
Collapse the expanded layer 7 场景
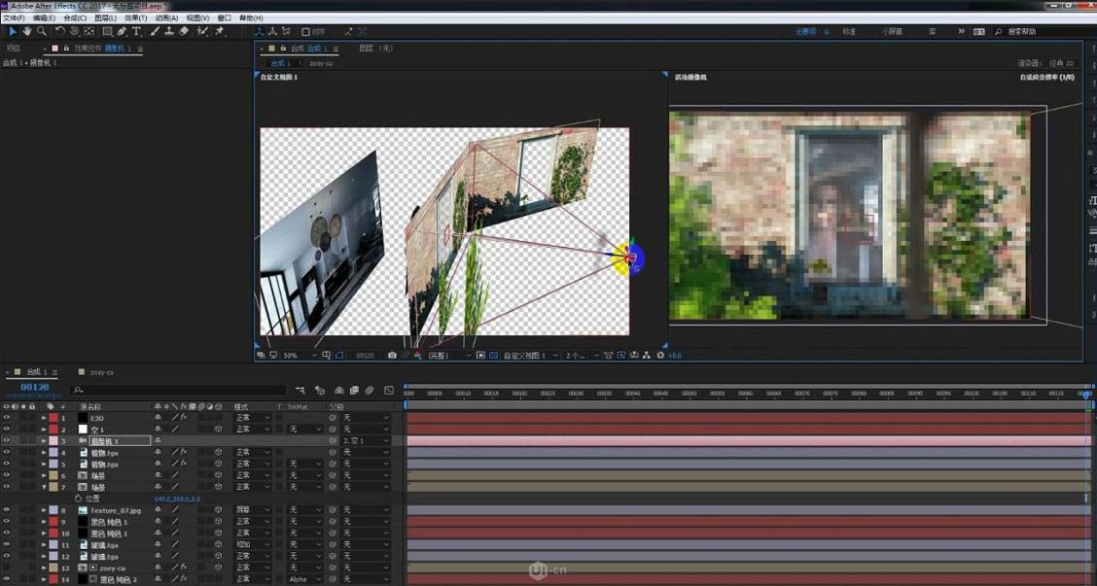pos(44,487)
